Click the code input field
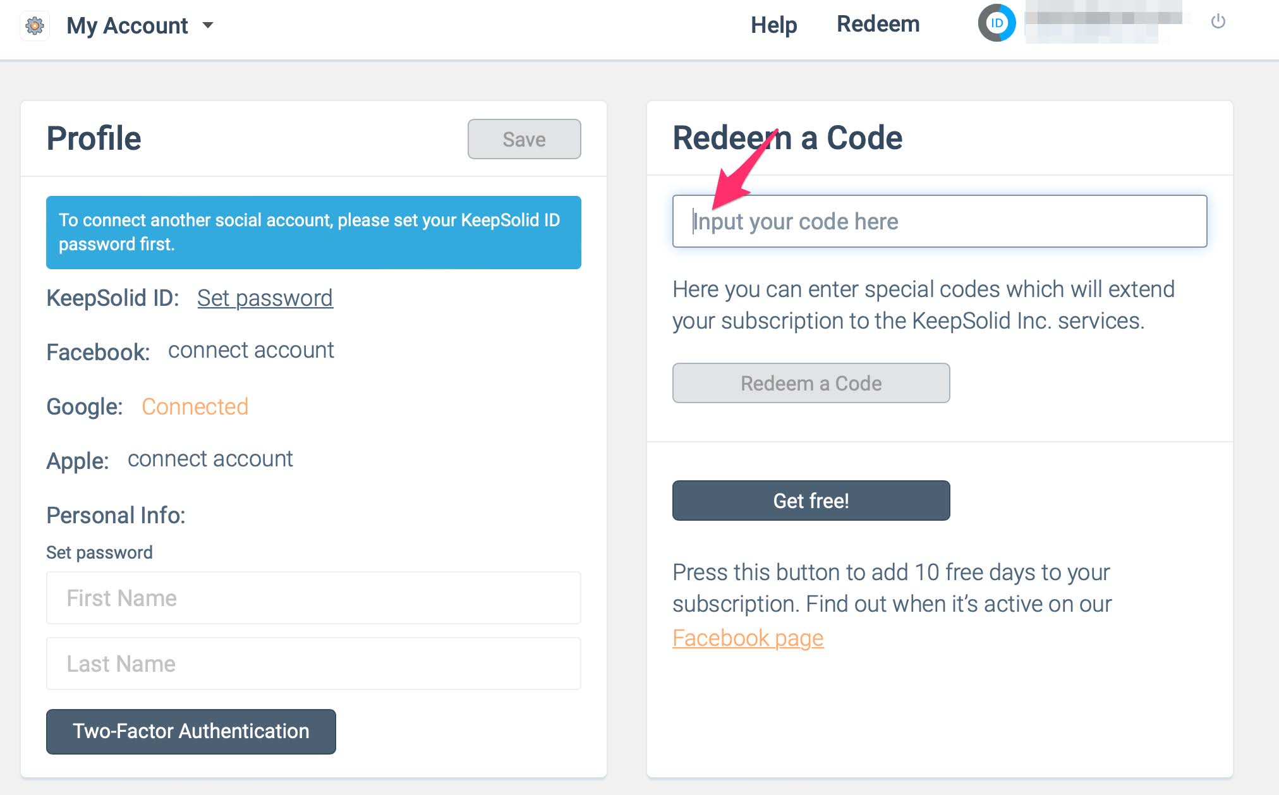 pyautogui.click(x=940, y=221)
